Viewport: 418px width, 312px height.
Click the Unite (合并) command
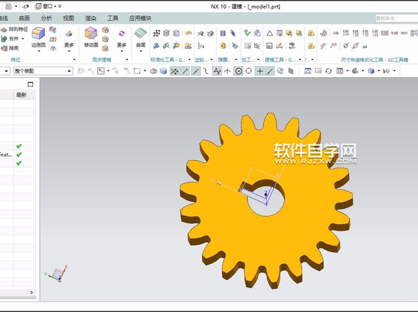coord(10,39)
